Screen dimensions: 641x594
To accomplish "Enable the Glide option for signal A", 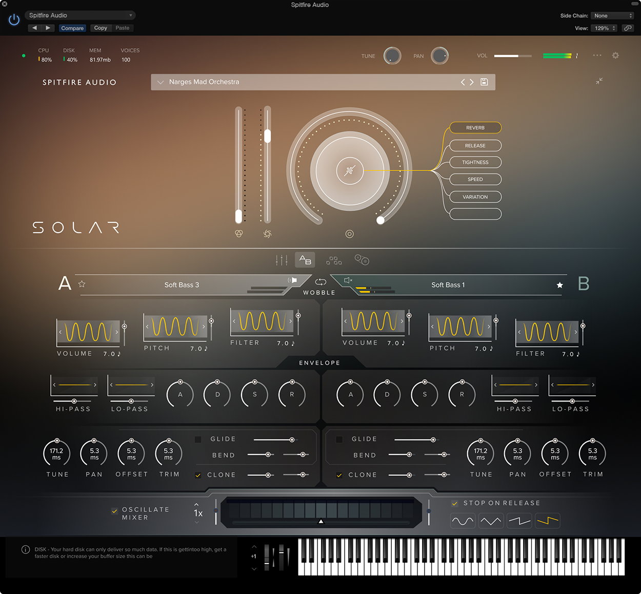I will tap(198, 439).
